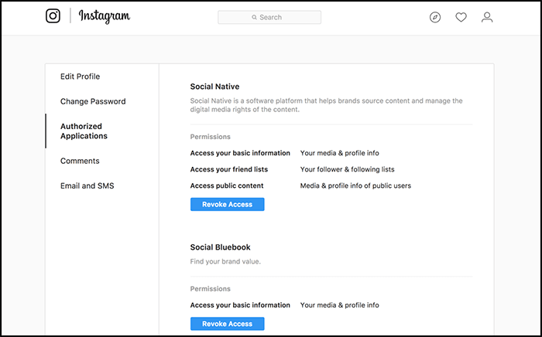Click the Social Native heading
The image size is (542, 337).
pyautogui.click(x=214, y=87)
